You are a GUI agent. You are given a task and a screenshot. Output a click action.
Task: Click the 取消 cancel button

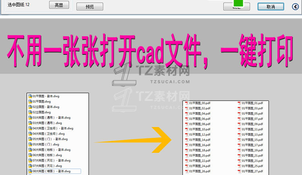coord(271,7)
